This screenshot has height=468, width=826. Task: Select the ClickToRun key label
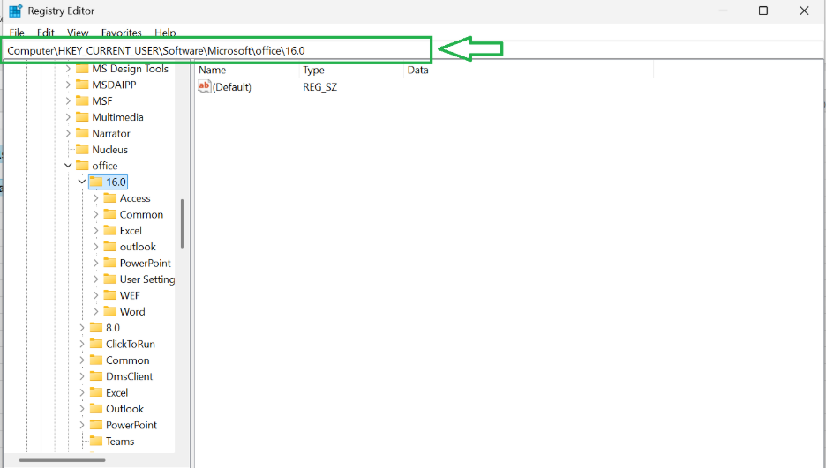point(130,344)
